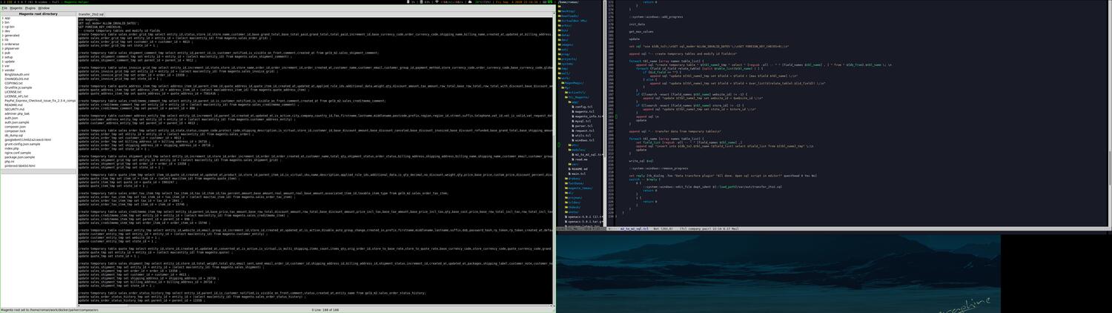The image size is (1112, 313).
Task: Click the US keyboard layout indicator
Action: [x=551, y=2]
